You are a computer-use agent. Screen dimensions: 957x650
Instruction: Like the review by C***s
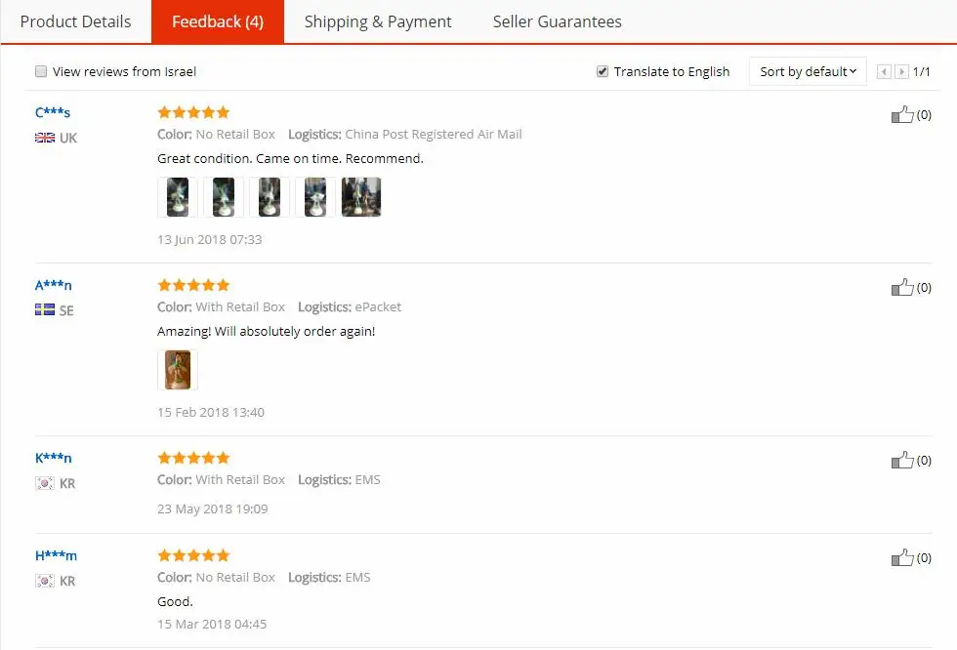tap(902, 114)
